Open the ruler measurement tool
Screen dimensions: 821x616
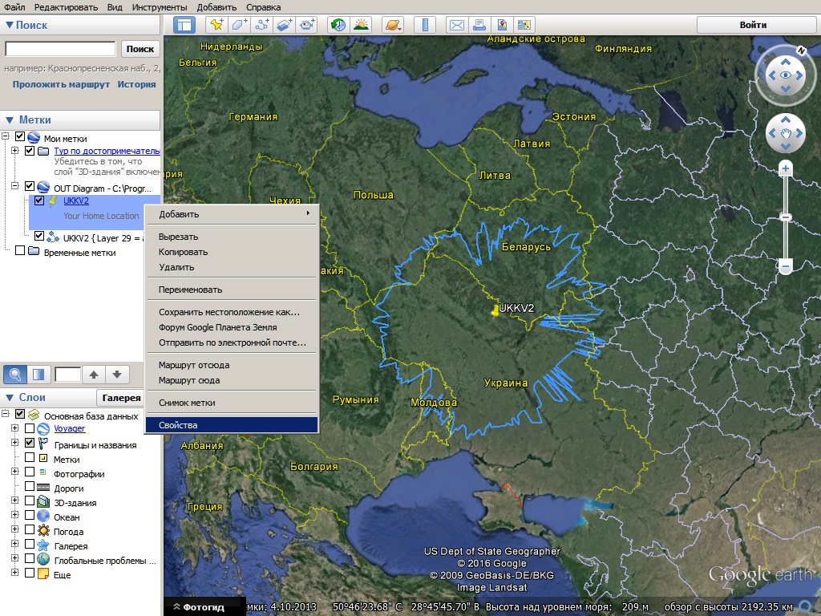point(426,25)
